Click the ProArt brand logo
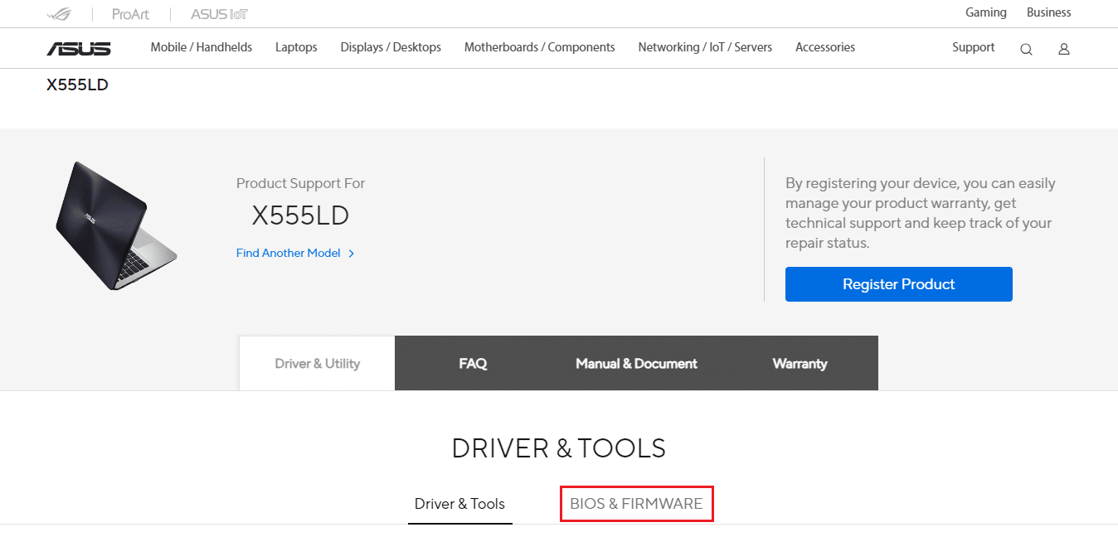1118x537 pixels. (x=130, y=14)
